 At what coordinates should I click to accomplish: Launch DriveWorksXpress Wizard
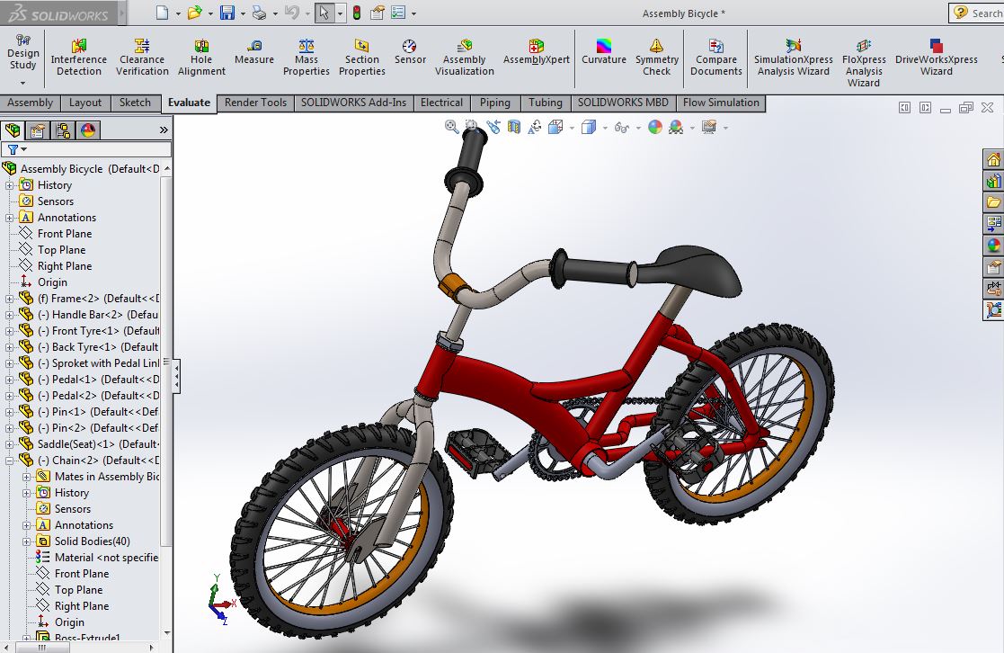936,57
